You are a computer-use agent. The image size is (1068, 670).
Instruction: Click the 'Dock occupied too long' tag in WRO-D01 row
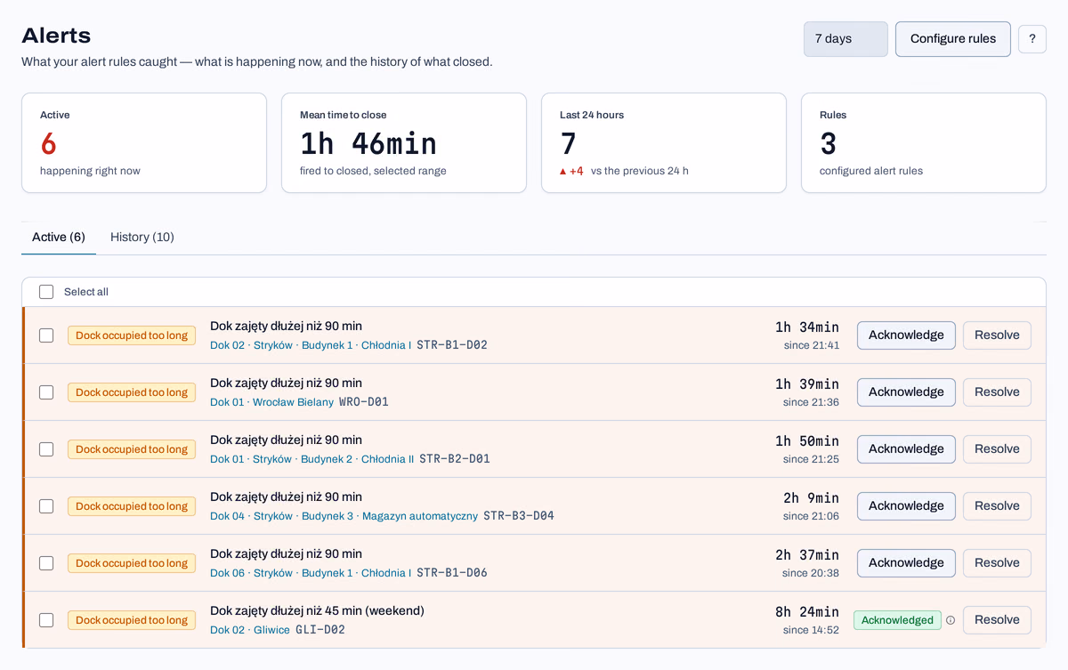coord(132,392)
